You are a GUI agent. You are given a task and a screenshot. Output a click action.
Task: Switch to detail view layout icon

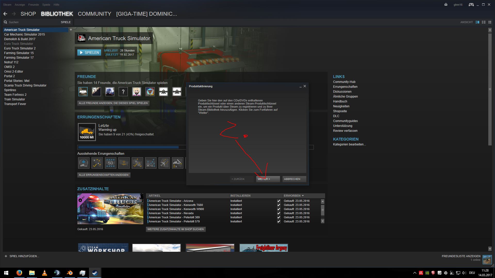pyautogui.click(x=477, y=22)
